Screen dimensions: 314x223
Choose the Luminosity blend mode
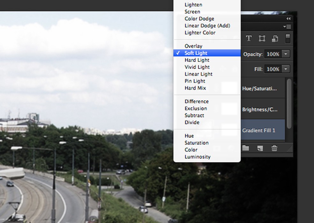[207, 157]
